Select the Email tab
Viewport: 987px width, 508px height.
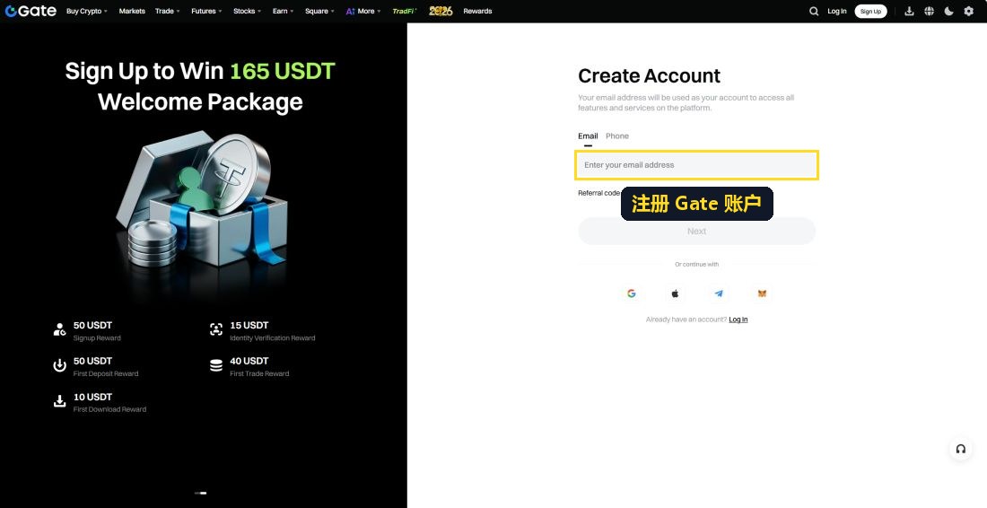click(x=588, y=136)
